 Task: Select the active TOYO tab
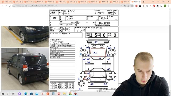136,2
